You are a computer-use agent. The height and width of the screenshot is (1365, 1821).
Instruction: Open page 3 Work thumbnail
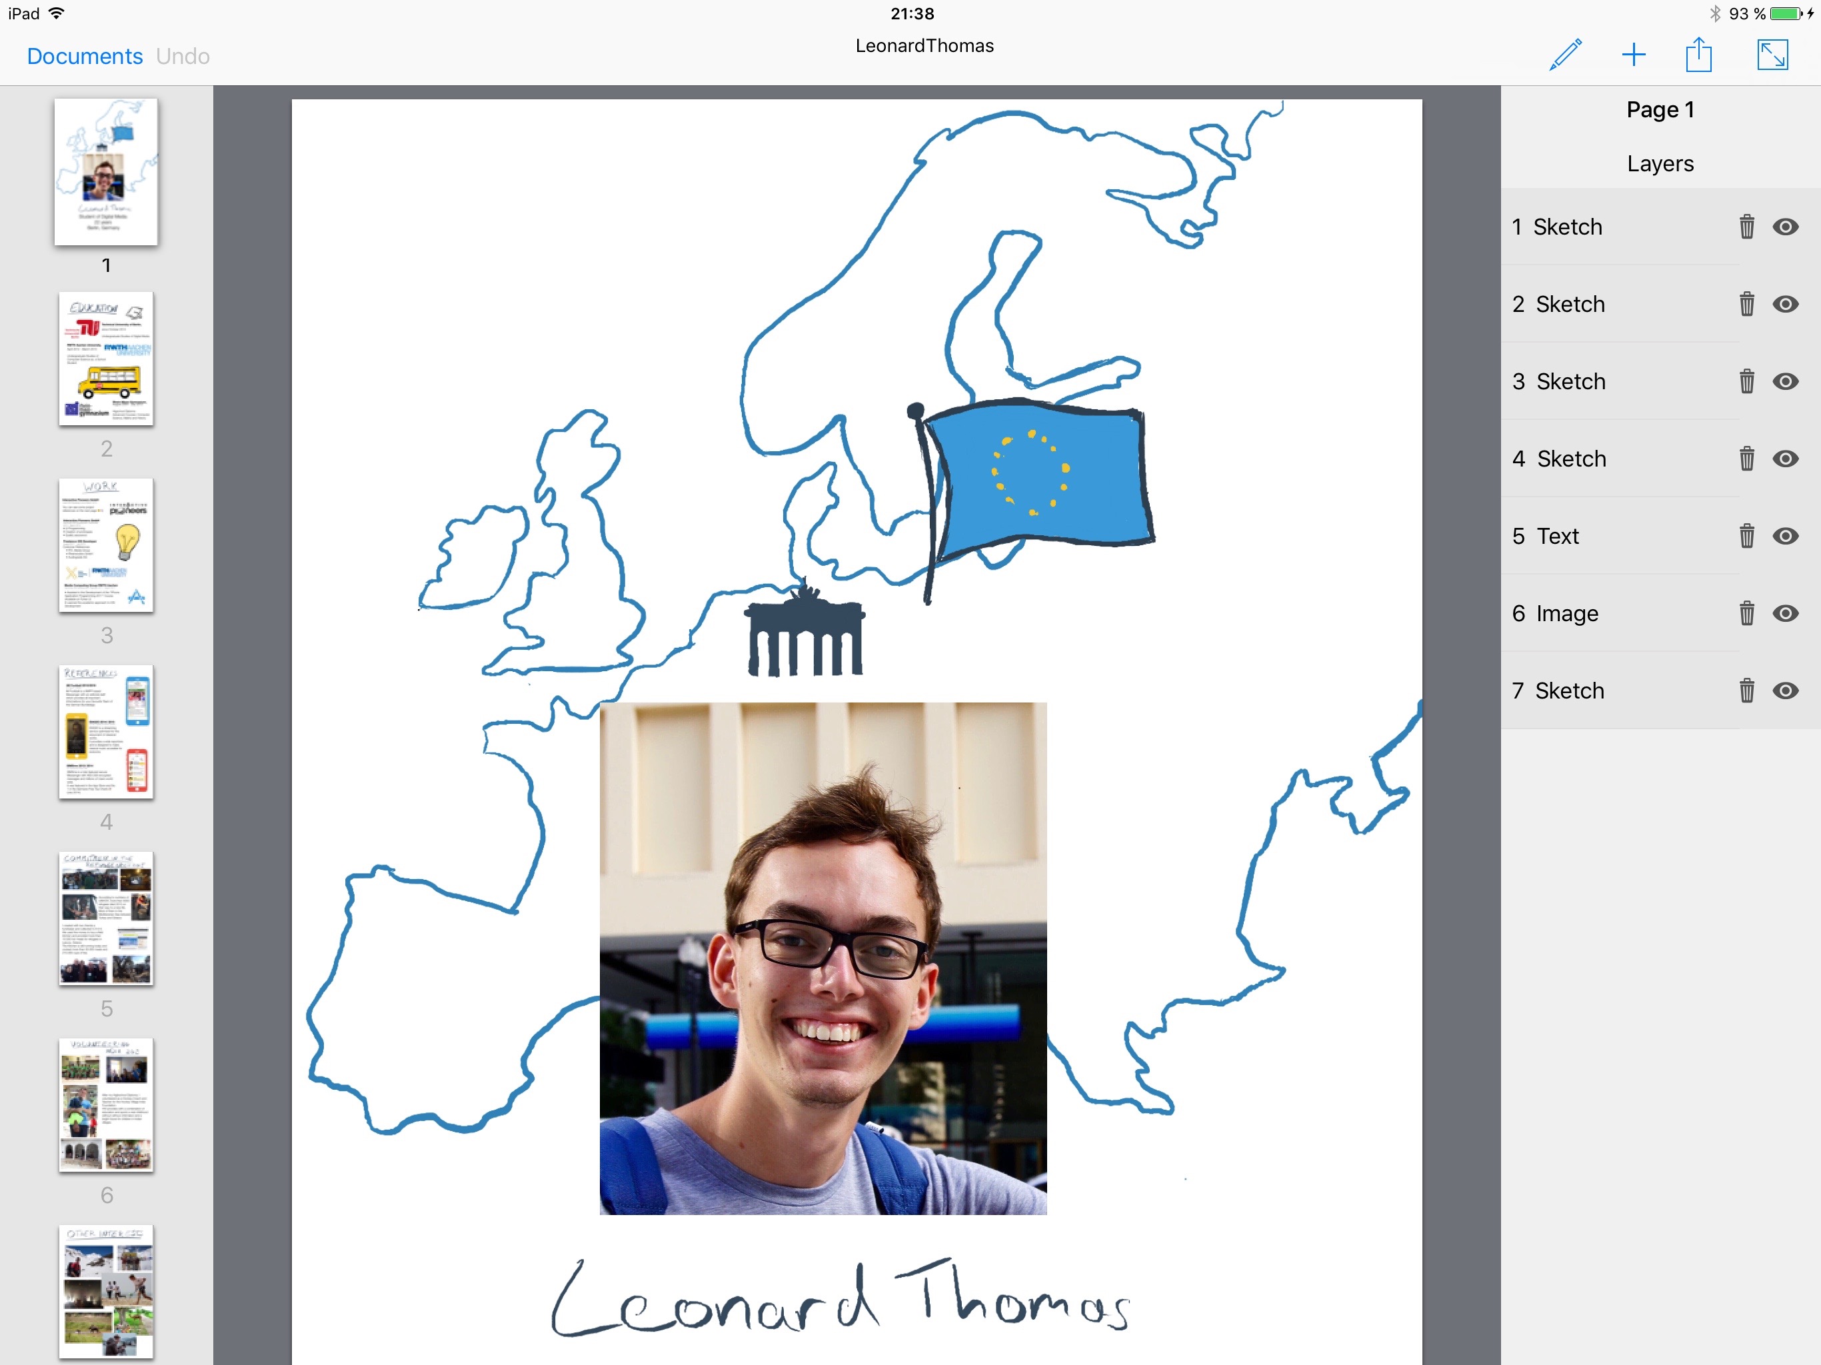(106, 545)
